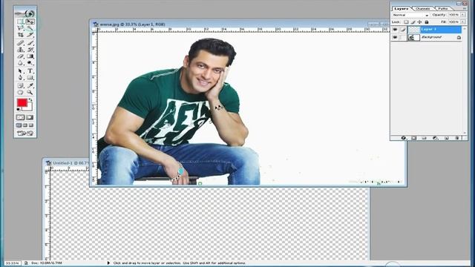
Task: Switch to the Channels tab
Action: [422, 8]
